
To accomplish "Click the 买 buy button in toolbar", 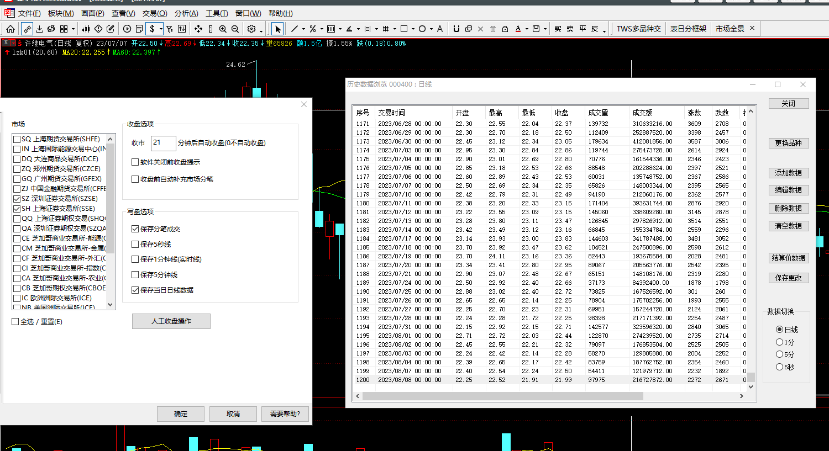I will coord(558,29).
